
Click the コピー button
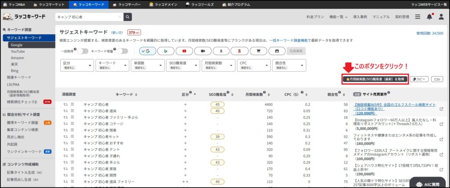click(419, 79)
